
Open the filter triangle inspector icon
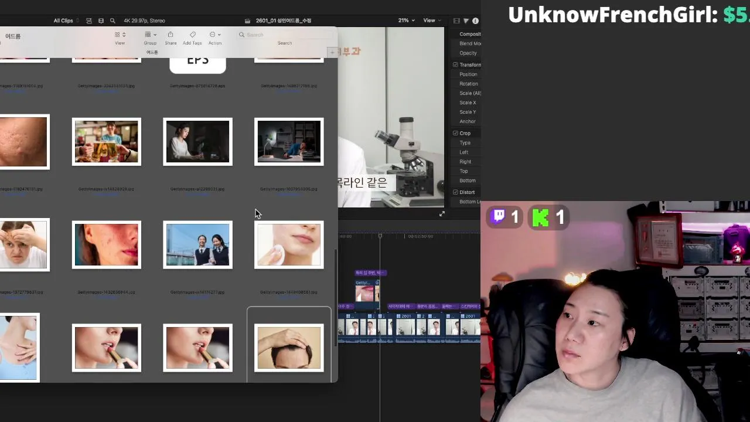point(466,21)
